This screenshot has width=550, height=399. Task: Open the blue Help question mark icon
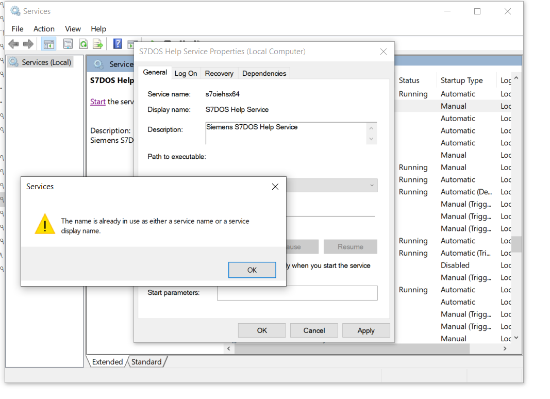coord(118,44)
